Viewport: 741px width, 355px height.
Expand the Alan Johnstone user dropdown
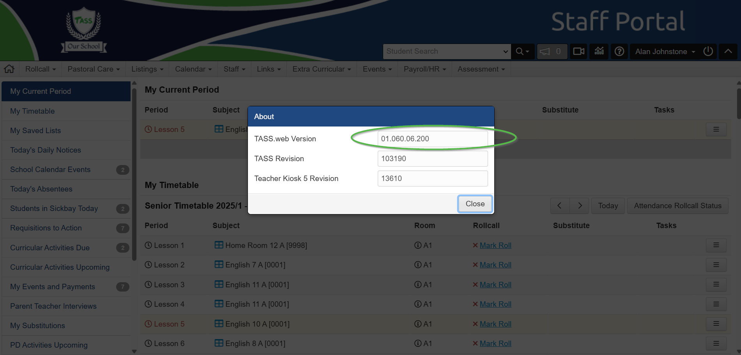(x=665, y=51)
